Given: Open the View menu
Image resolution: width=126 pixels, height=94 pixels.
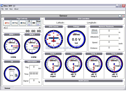Looking at the screenshot, I should point(11,9).
